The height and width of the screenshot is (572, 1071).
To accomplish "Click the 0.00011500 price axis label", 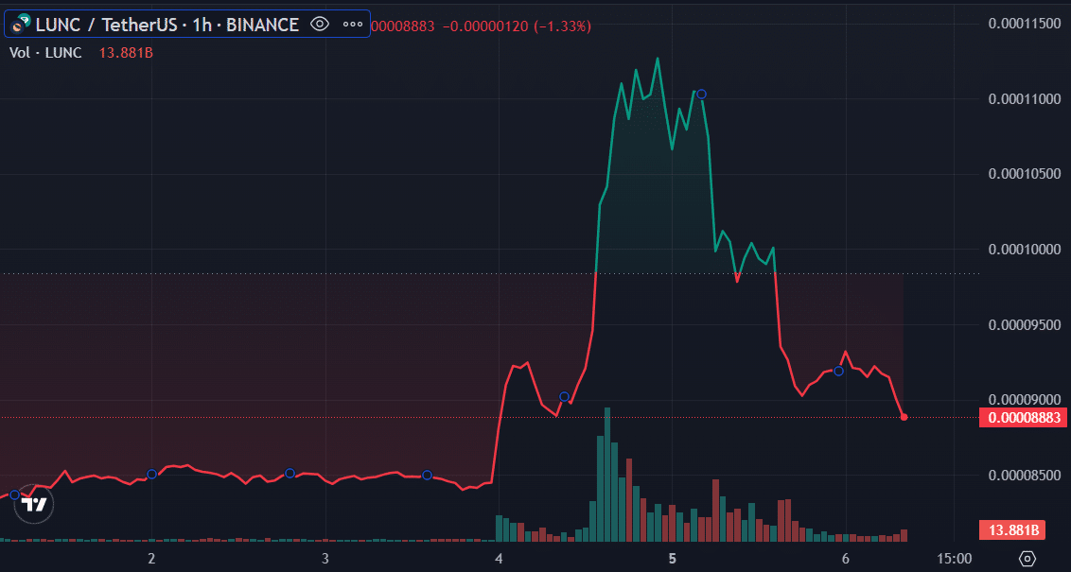I will tap(1025, 24).
